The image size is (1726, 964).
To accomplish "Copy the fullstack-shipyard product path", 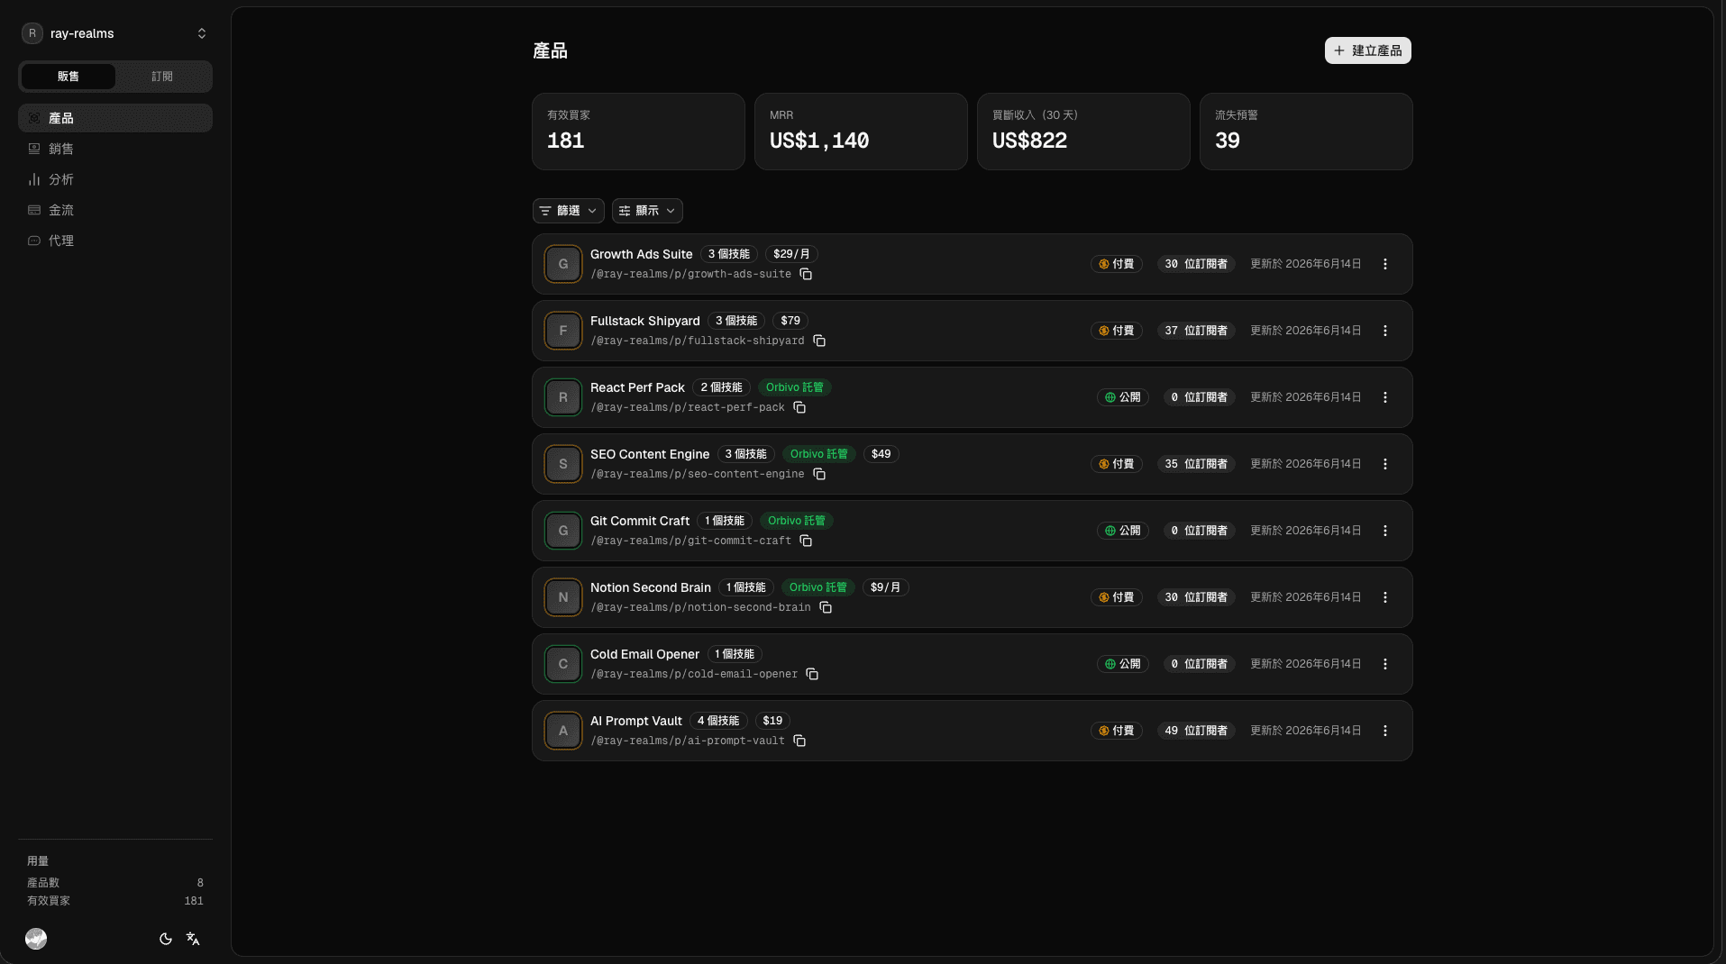I will [819, 341].
